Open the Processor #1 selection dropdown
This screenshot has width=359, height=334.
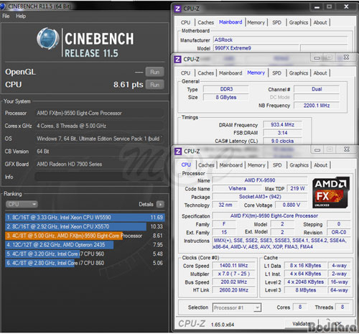(237, 307)
